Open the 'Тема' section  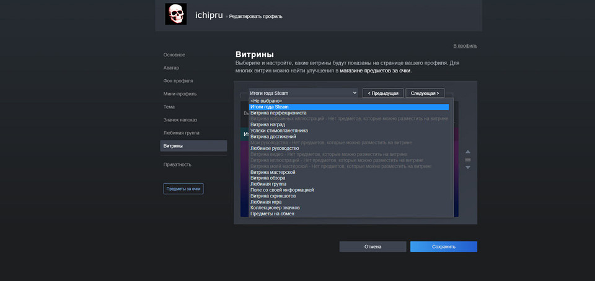coord(169,107)
